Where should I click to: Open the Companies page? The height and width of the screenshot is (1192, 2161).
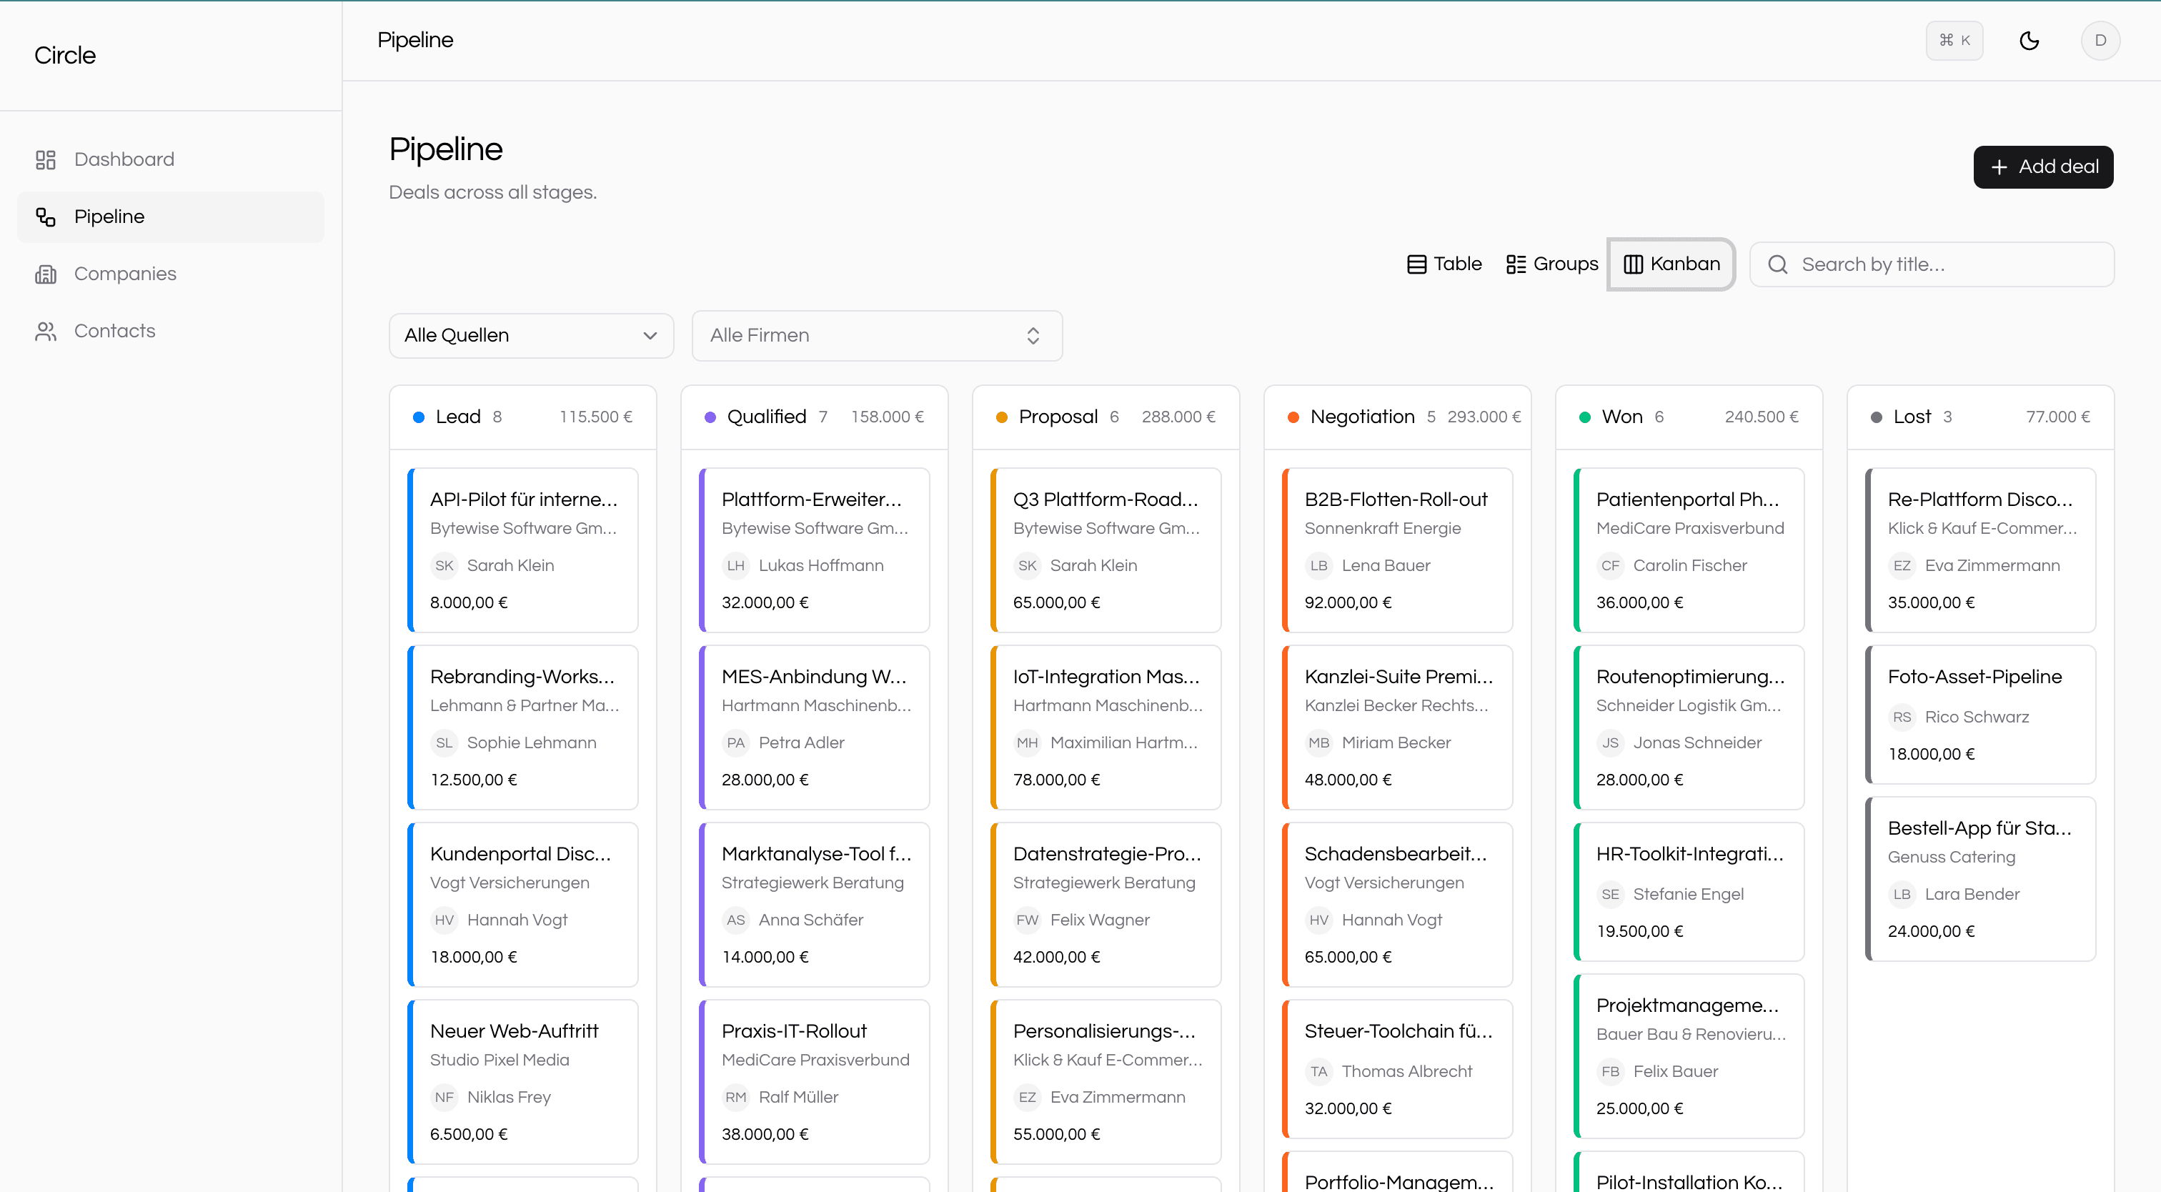[170, 274]
